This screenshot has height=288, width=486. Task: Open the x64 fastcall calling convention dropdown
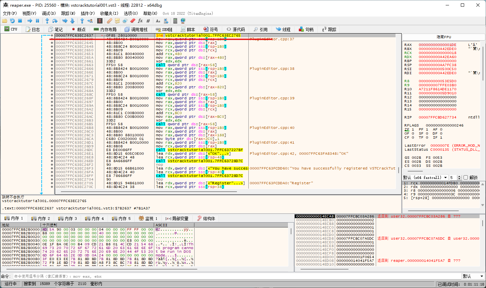click(x=446, y=177)
